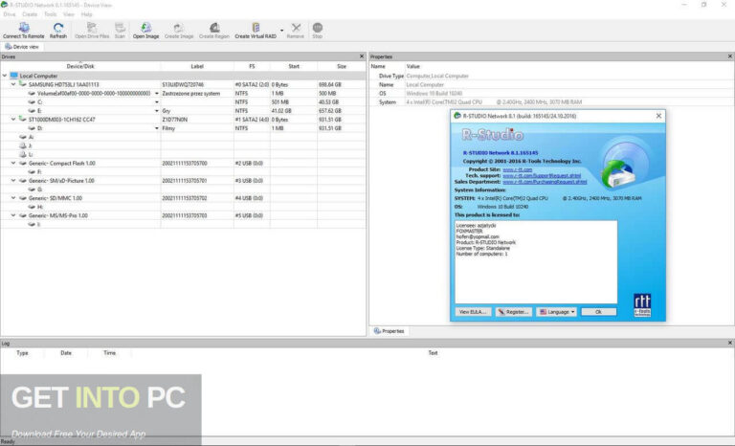Select the ST1000DM003-1CH162 hard drive icon
This screenshot has height=446, width=735.
[23, 119]
